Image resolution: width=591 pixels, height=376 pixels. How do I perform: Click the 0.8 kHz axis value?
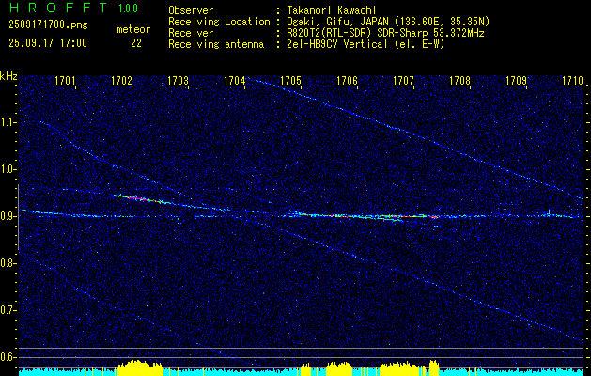click(x=7, y=263)
